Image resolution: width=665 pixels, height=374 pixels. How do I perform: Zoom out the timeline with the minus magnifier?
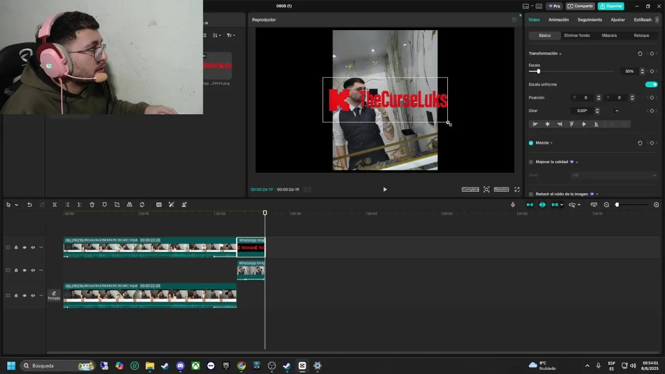click(606, 205)
